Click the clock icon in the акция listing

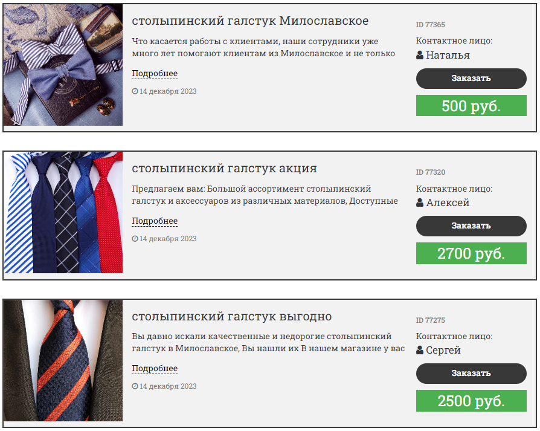pos(135,238)
